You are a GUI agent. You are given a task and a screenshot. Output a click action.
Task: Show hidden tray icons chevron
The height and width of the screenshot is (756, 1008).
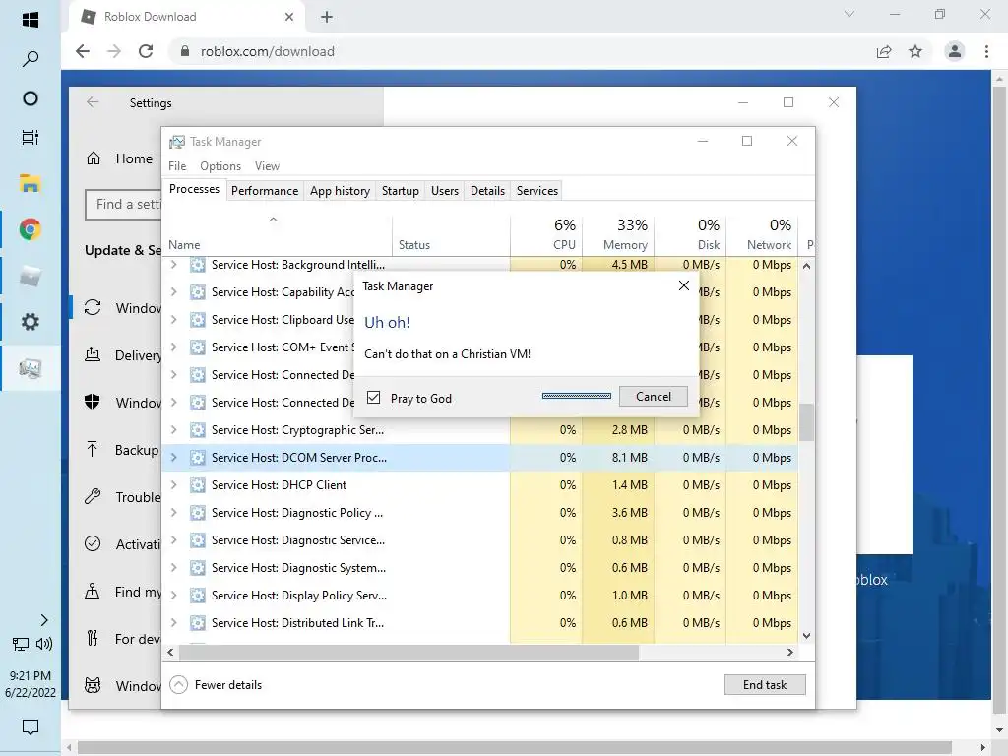pyautogui.click(x=43, y=620)
